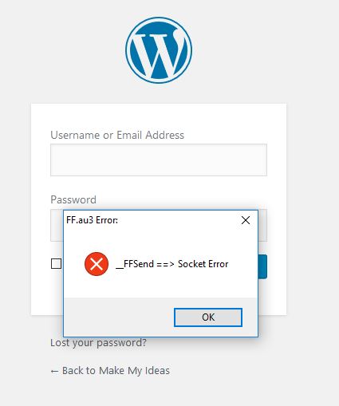This screenshot has width=339, height=406.
Task: Focus the Username or Email Address field
Action: coord(159,160)
